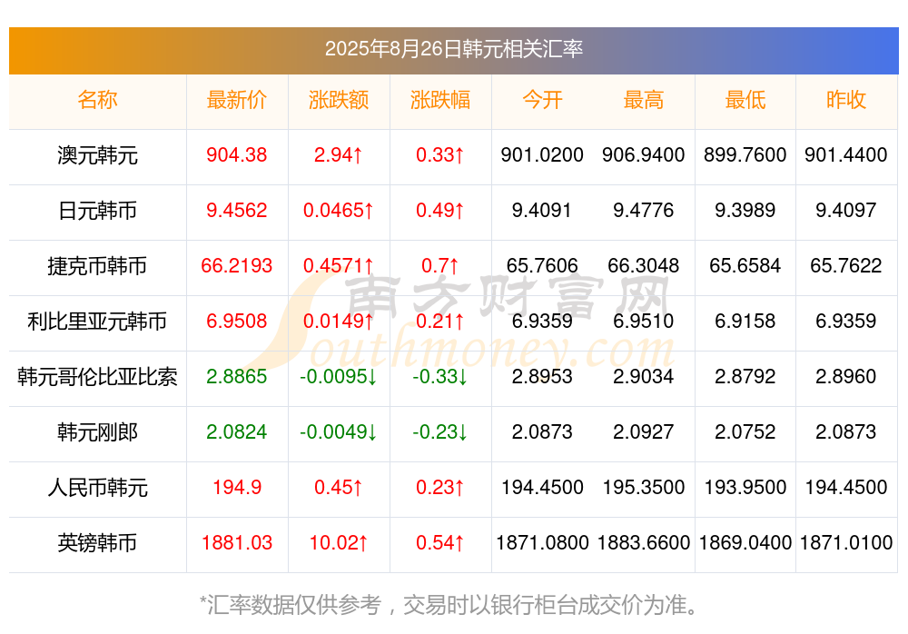Select the 韩元哥伦比亚比索 row name
The image size is (908, 634).
point(97,377)
